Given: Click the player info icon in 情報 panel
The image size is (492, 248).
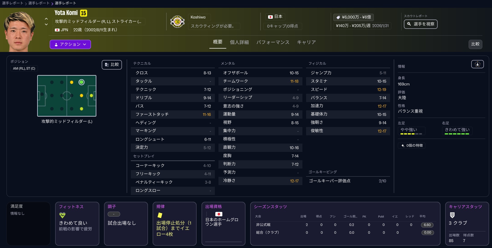Looking at the screenshot, I should click(x=477, y=64).
